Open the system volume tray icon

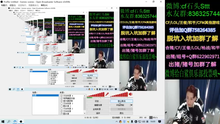pyautogui.click(x=144, y=122)
